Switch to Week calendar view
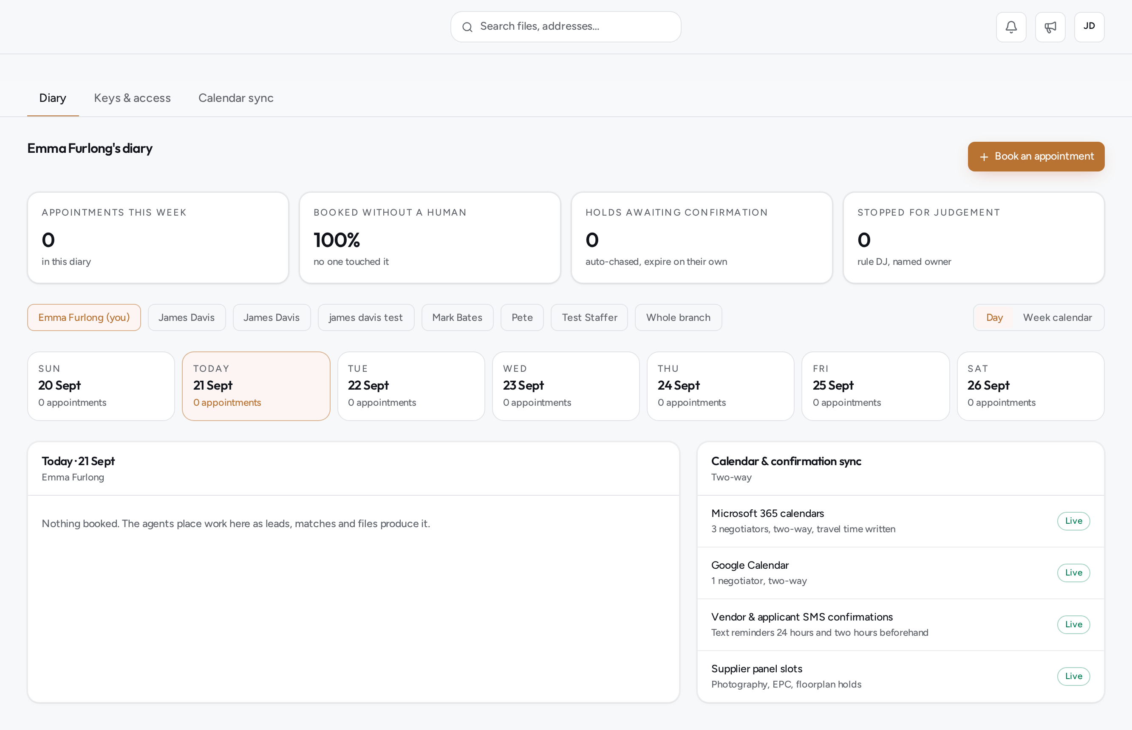Screen dimensions: 1132x730 [1058, 317]
